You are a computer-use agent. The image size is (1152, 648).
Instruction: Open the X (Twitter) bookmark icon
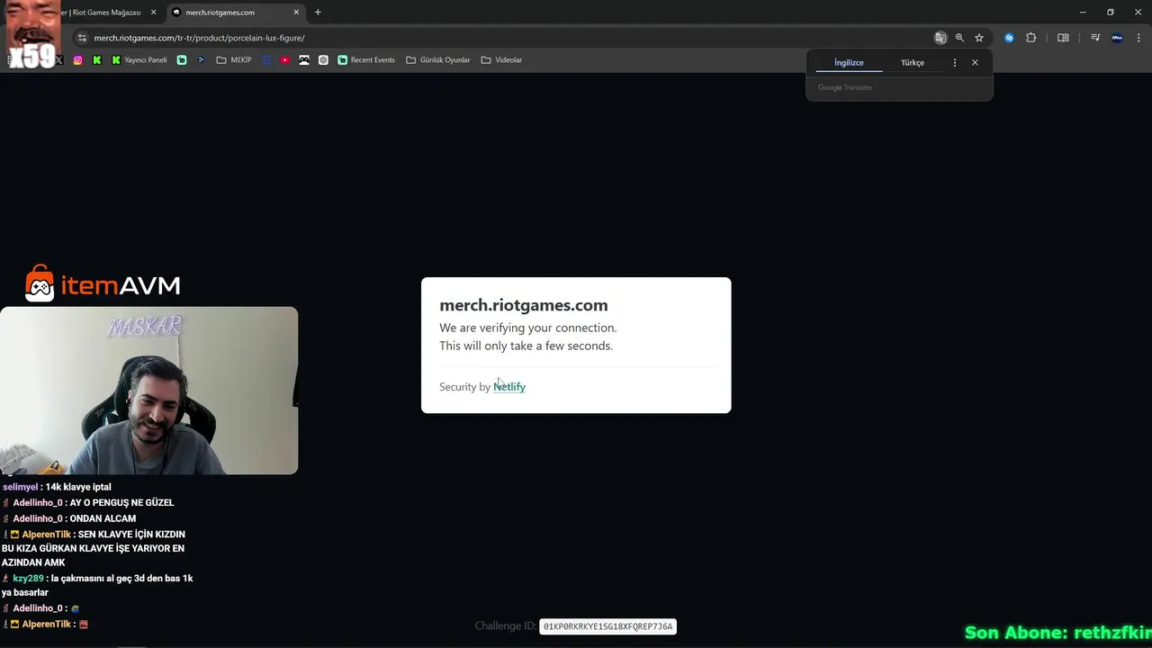[59, 60]
